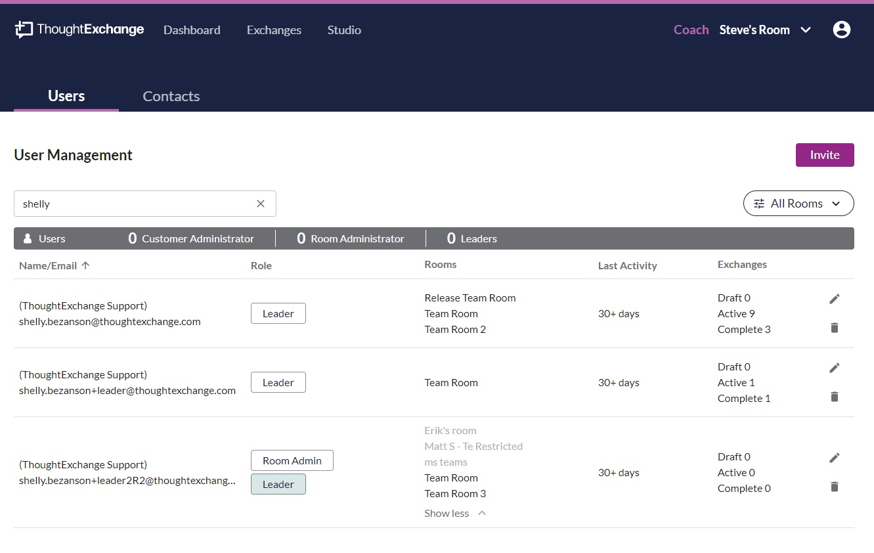The height and width of the screenshot is (553, 874).
Task: Click the Last Activity column header
Action: tap(628, 265)
